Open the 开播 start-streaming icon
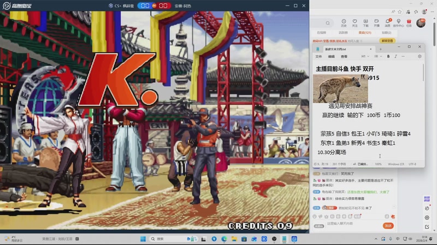This screenshot has width=437, height=245. pos(376,23)
